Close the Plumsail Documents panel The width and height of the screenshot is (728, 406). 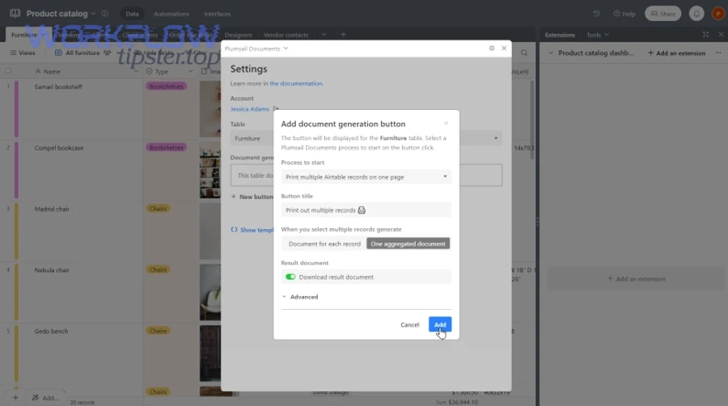coord(504,49)
